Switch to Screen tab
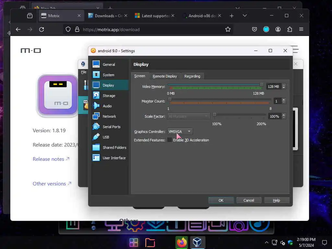This screenshot has height=249, width=332. click(140, 76)
